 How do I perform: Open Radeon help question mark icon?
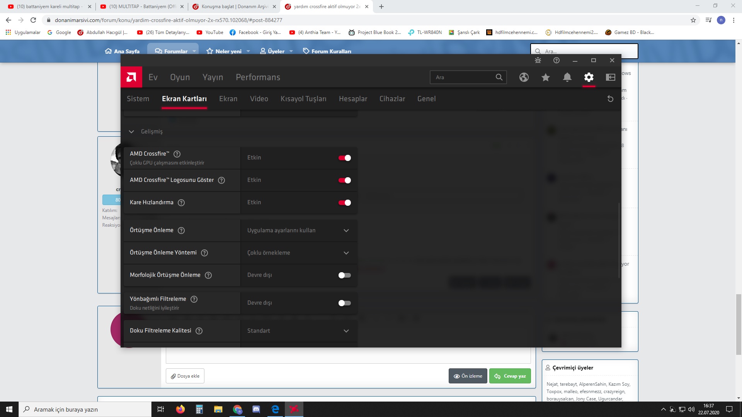pyautogui.click(x=556, y=60)
